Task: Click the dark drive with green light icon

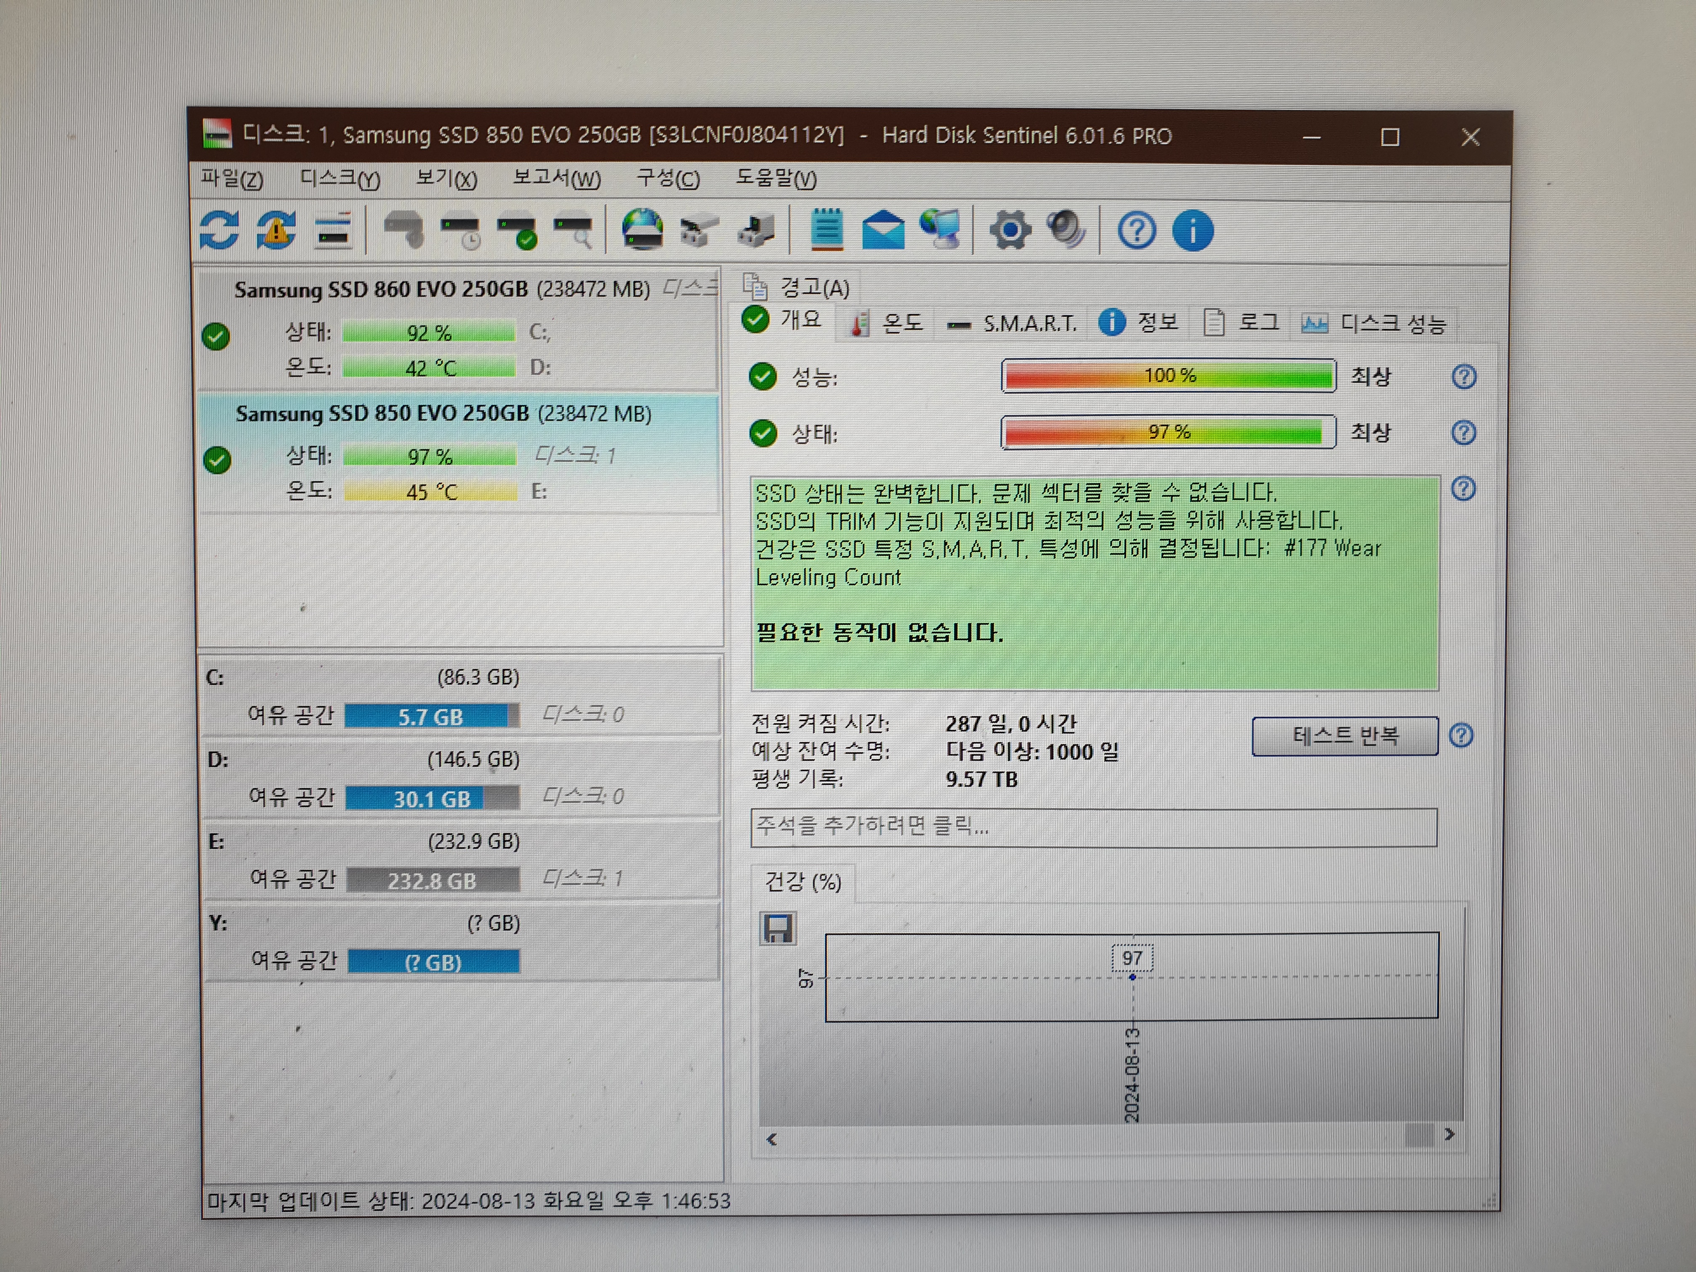Action: click(756, 231)
